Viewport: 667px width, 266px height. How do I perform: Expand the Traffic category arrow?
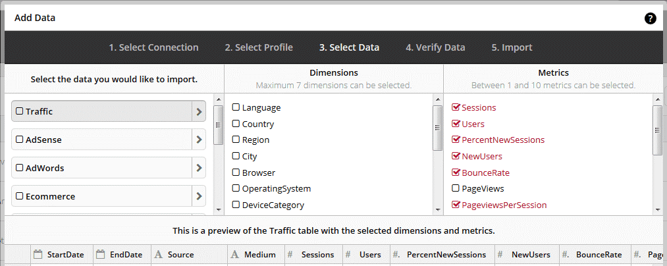point(199,111)
